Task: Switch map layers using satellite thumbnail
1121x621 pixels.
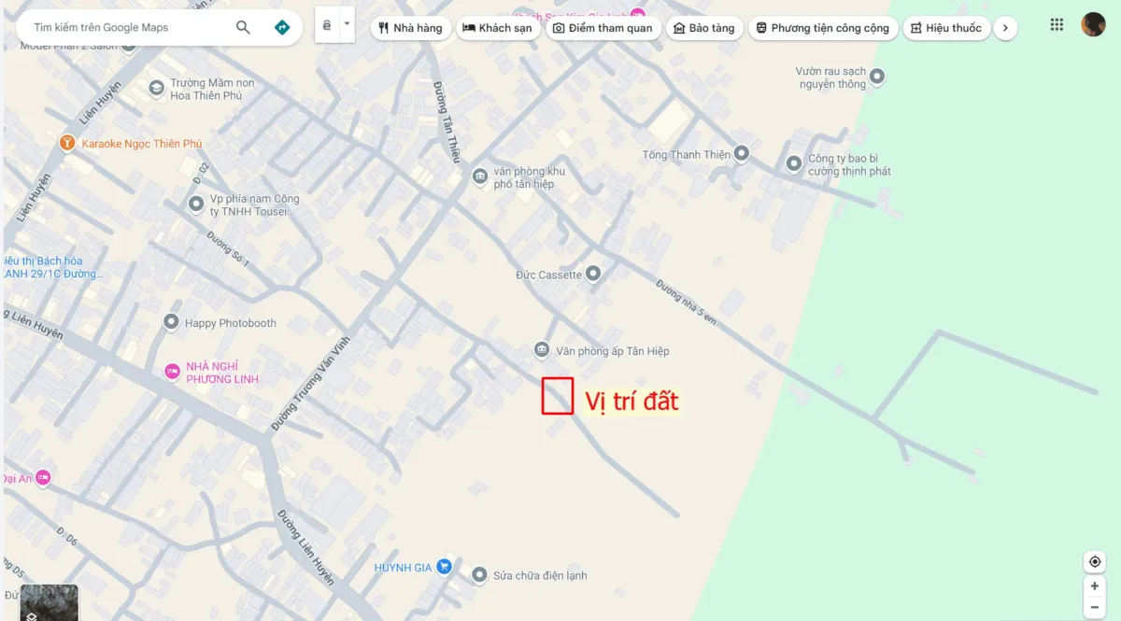Action: tap(49, 603)
